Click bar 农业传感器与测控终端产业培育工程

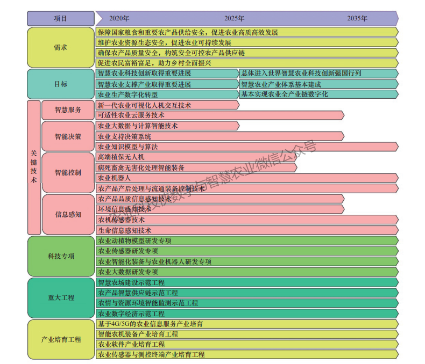coord(247,354)
